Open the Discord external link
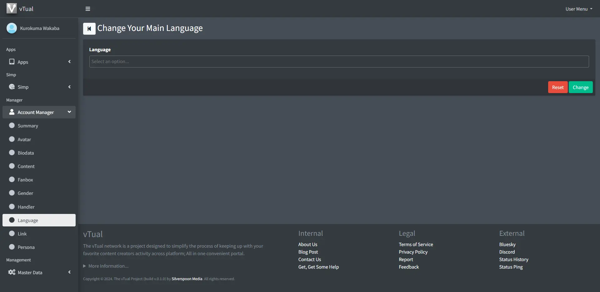Screen dimensions: 600x292 click(x=507, y=252)
